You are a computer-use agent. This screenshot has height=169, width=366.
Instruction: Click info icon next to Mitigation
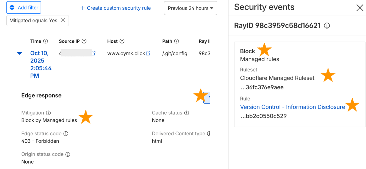[x=48, y=113]
